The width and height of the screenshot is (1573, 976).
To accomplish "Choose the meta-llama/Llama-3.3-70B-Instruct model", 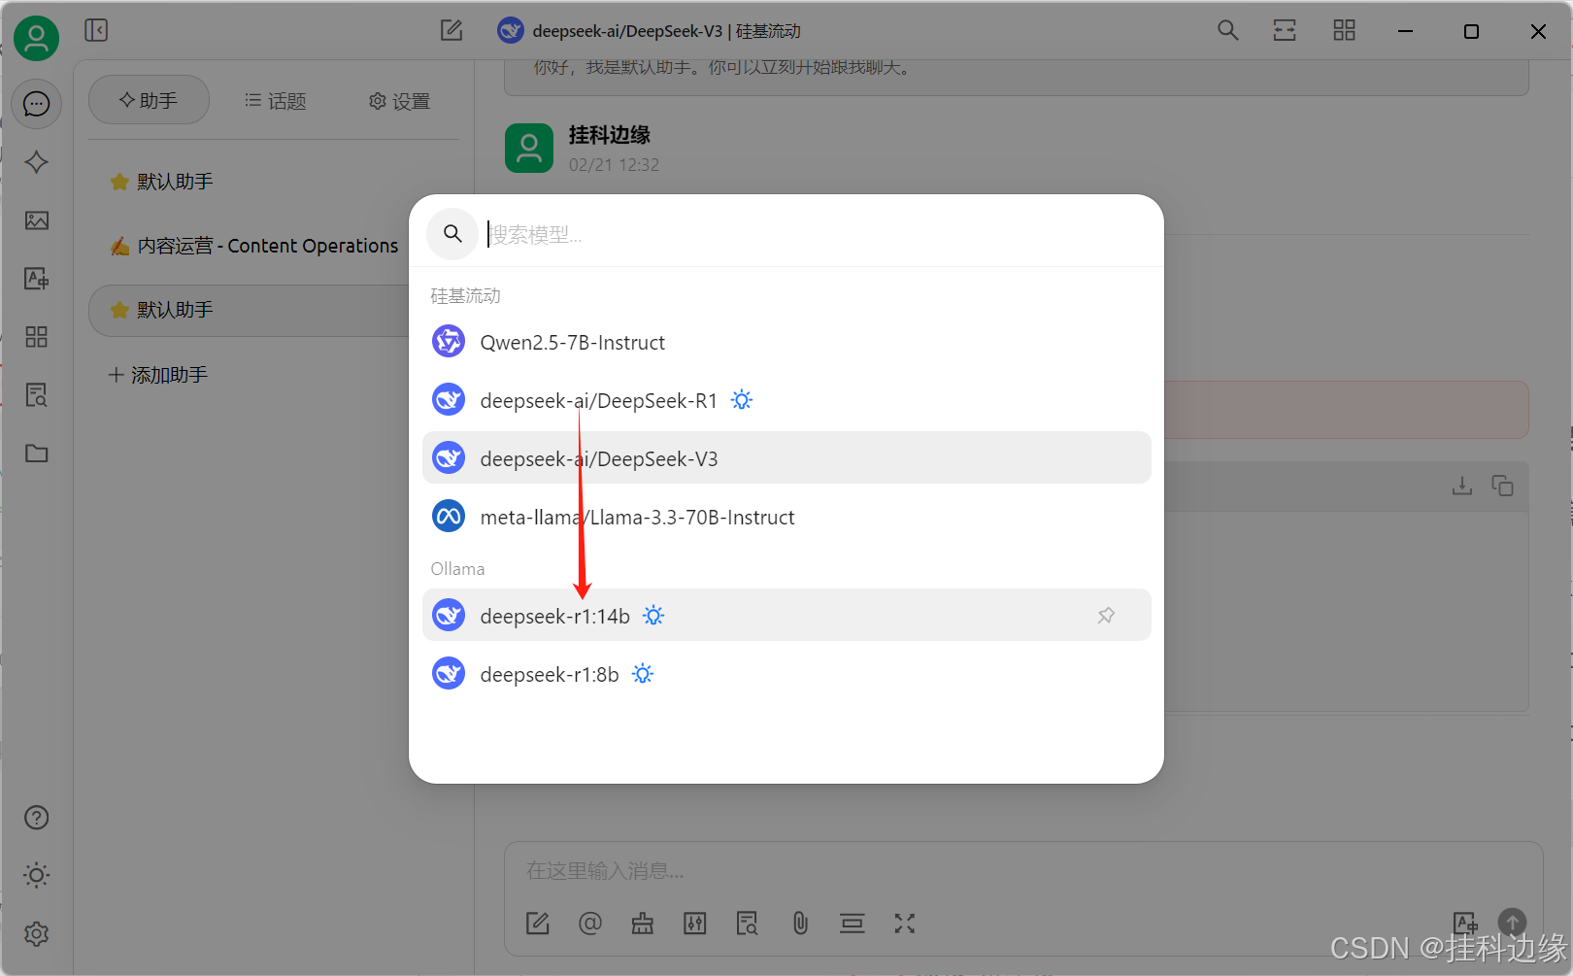I will 786,517.
